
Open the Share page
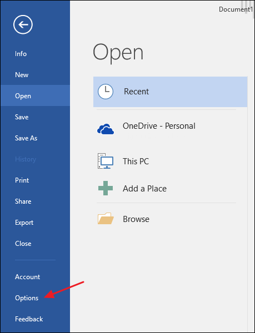[x=23, y=201]
